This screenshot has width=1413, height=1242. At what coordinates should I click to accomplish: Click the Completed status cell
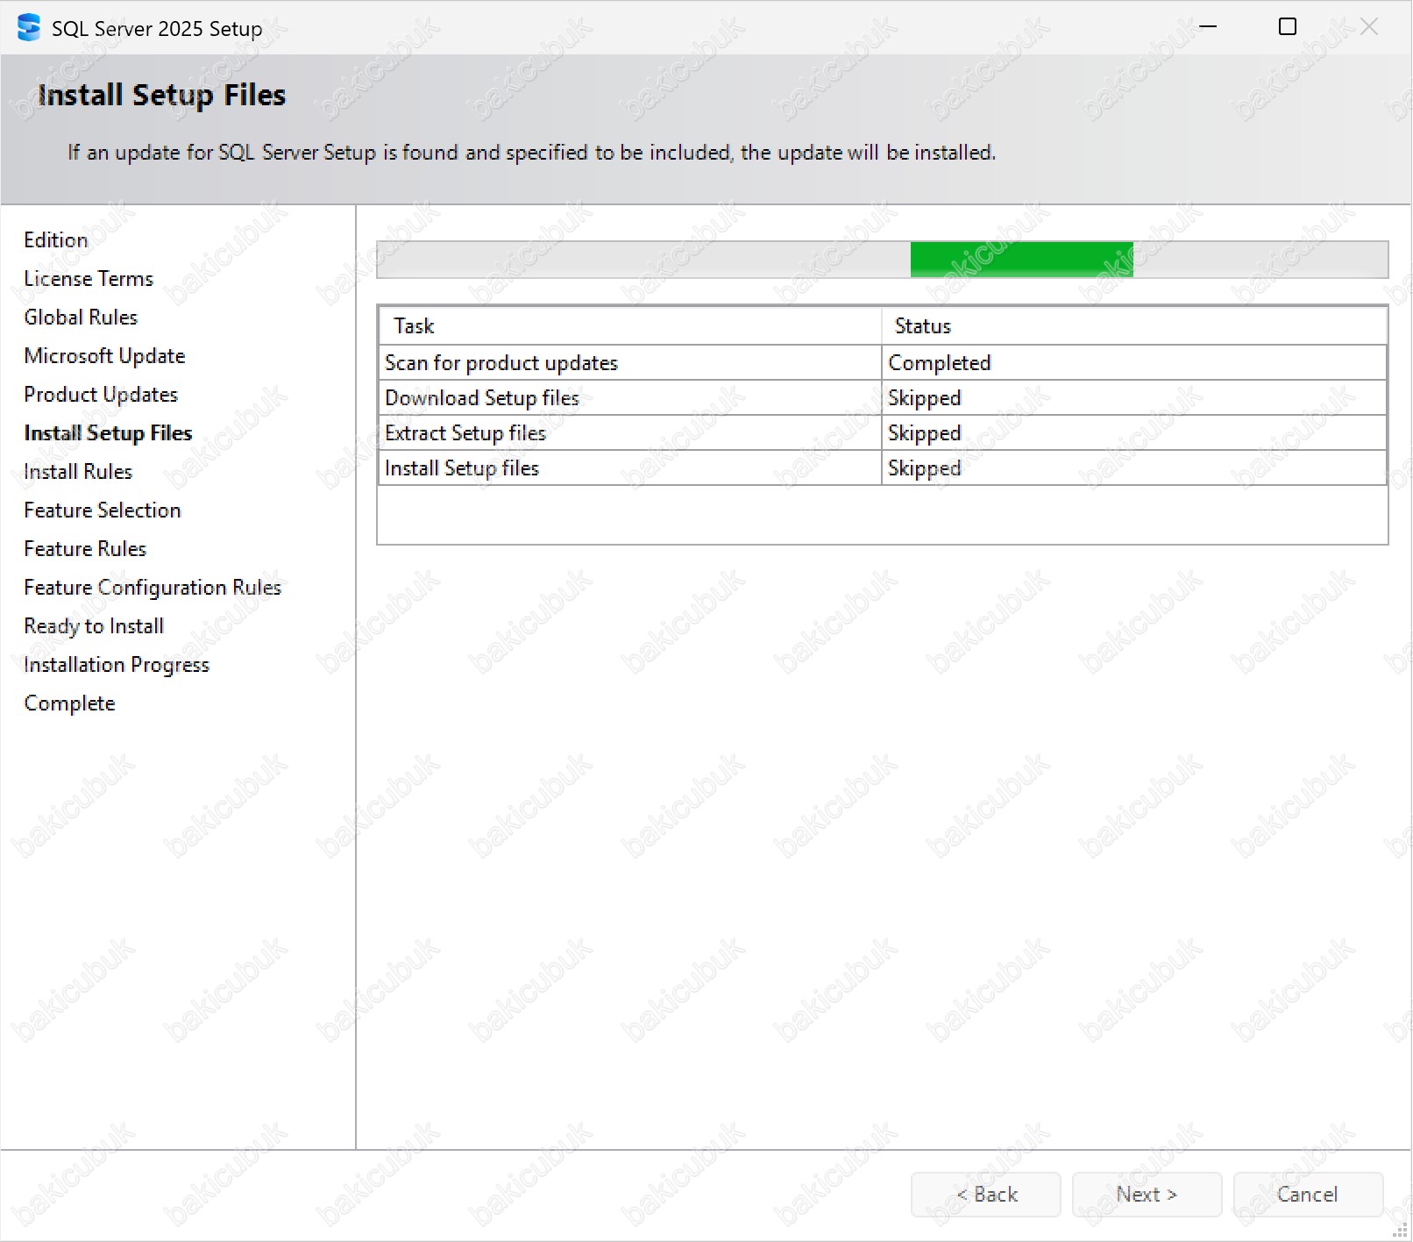pos(1134,363)
